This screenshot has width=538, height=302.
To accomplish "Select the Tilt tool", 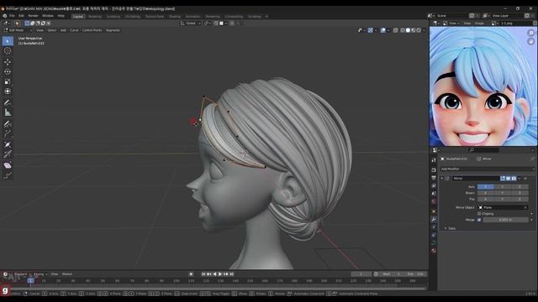I will coord(8,154).
